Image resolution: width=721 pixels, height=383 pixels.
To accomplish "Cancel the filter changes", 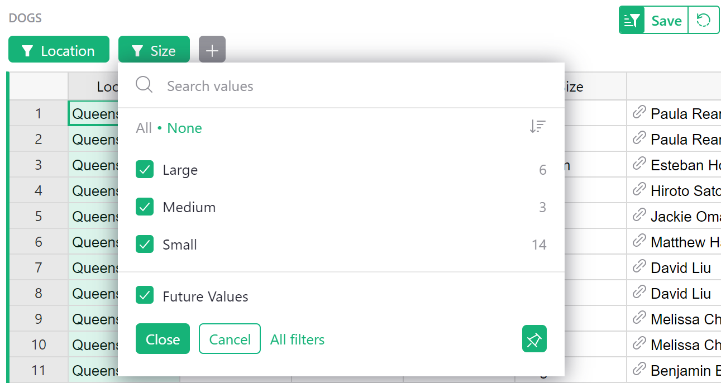I will pyautogui.click(x=230, y=338).
